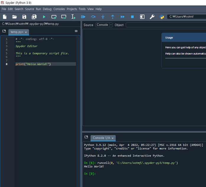Open the Consoles menu
The width and height of the screenshot is (206, 187).
click(59, 9)
